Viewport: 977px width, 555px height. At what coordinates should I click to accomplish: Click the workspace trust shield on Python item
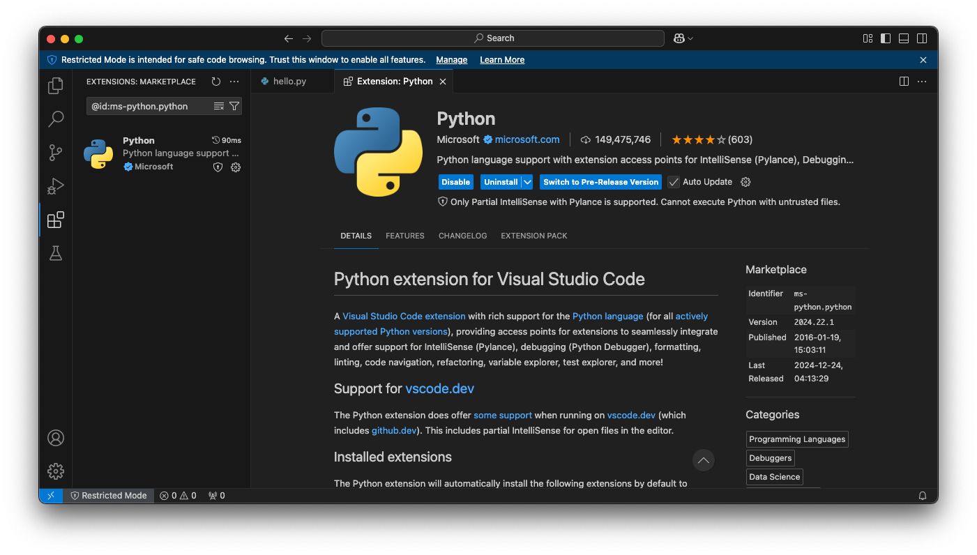(x=218, y=167)
